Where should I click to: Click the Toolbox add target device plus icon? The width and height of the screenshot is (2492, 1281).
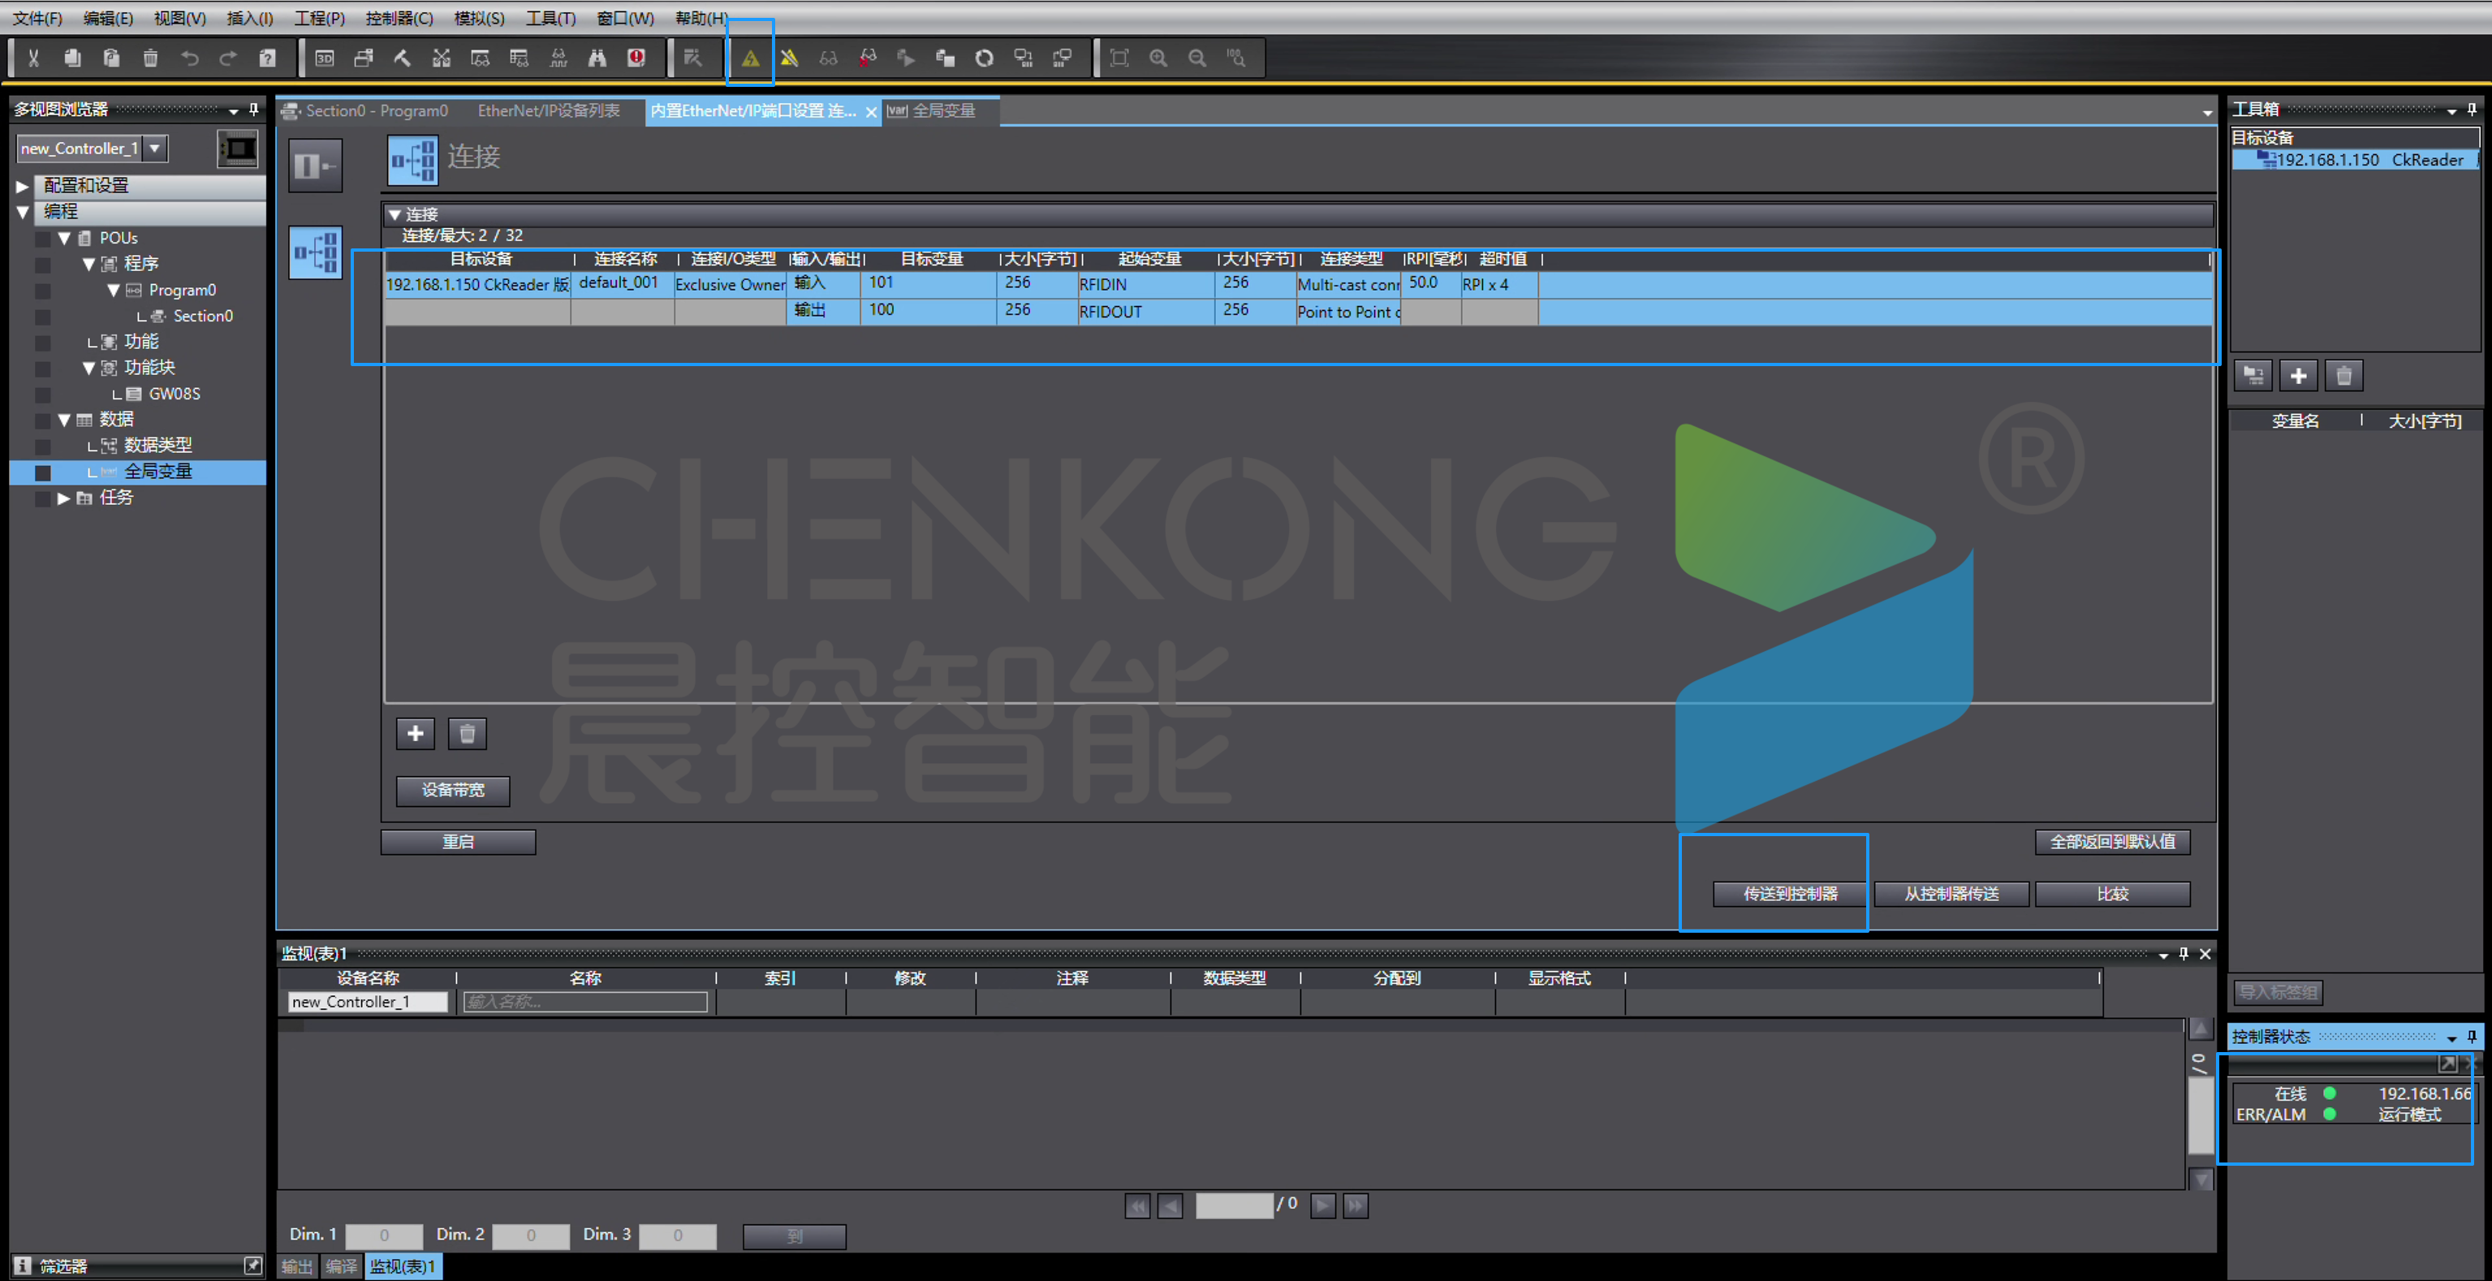(x=2299, y=375)
